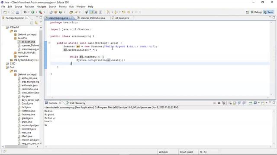The width and height of the screenshot is (277, 155).
Task: Open the Open Console dropdown arrow
Action: (x=267, y=103)
